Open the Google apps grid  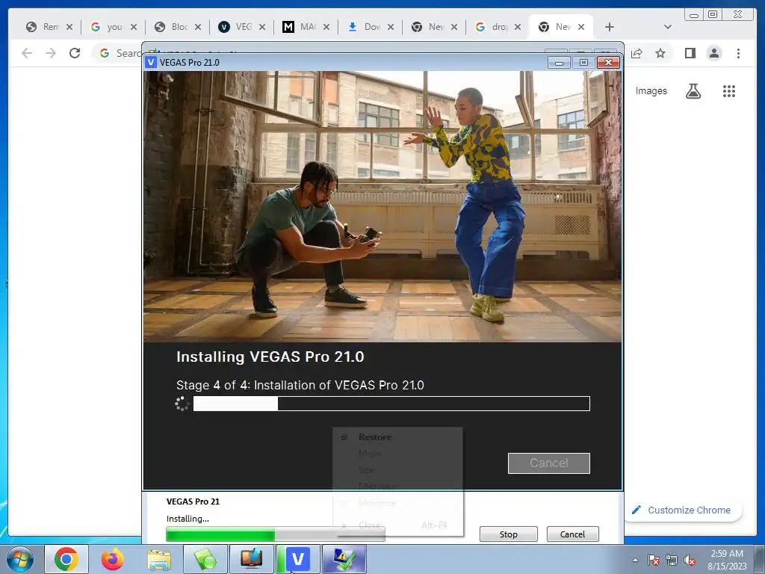729,90
